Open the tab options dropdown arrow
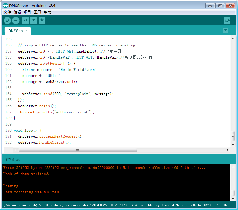Viewport: 238px width, 210px height. (226, 30)
